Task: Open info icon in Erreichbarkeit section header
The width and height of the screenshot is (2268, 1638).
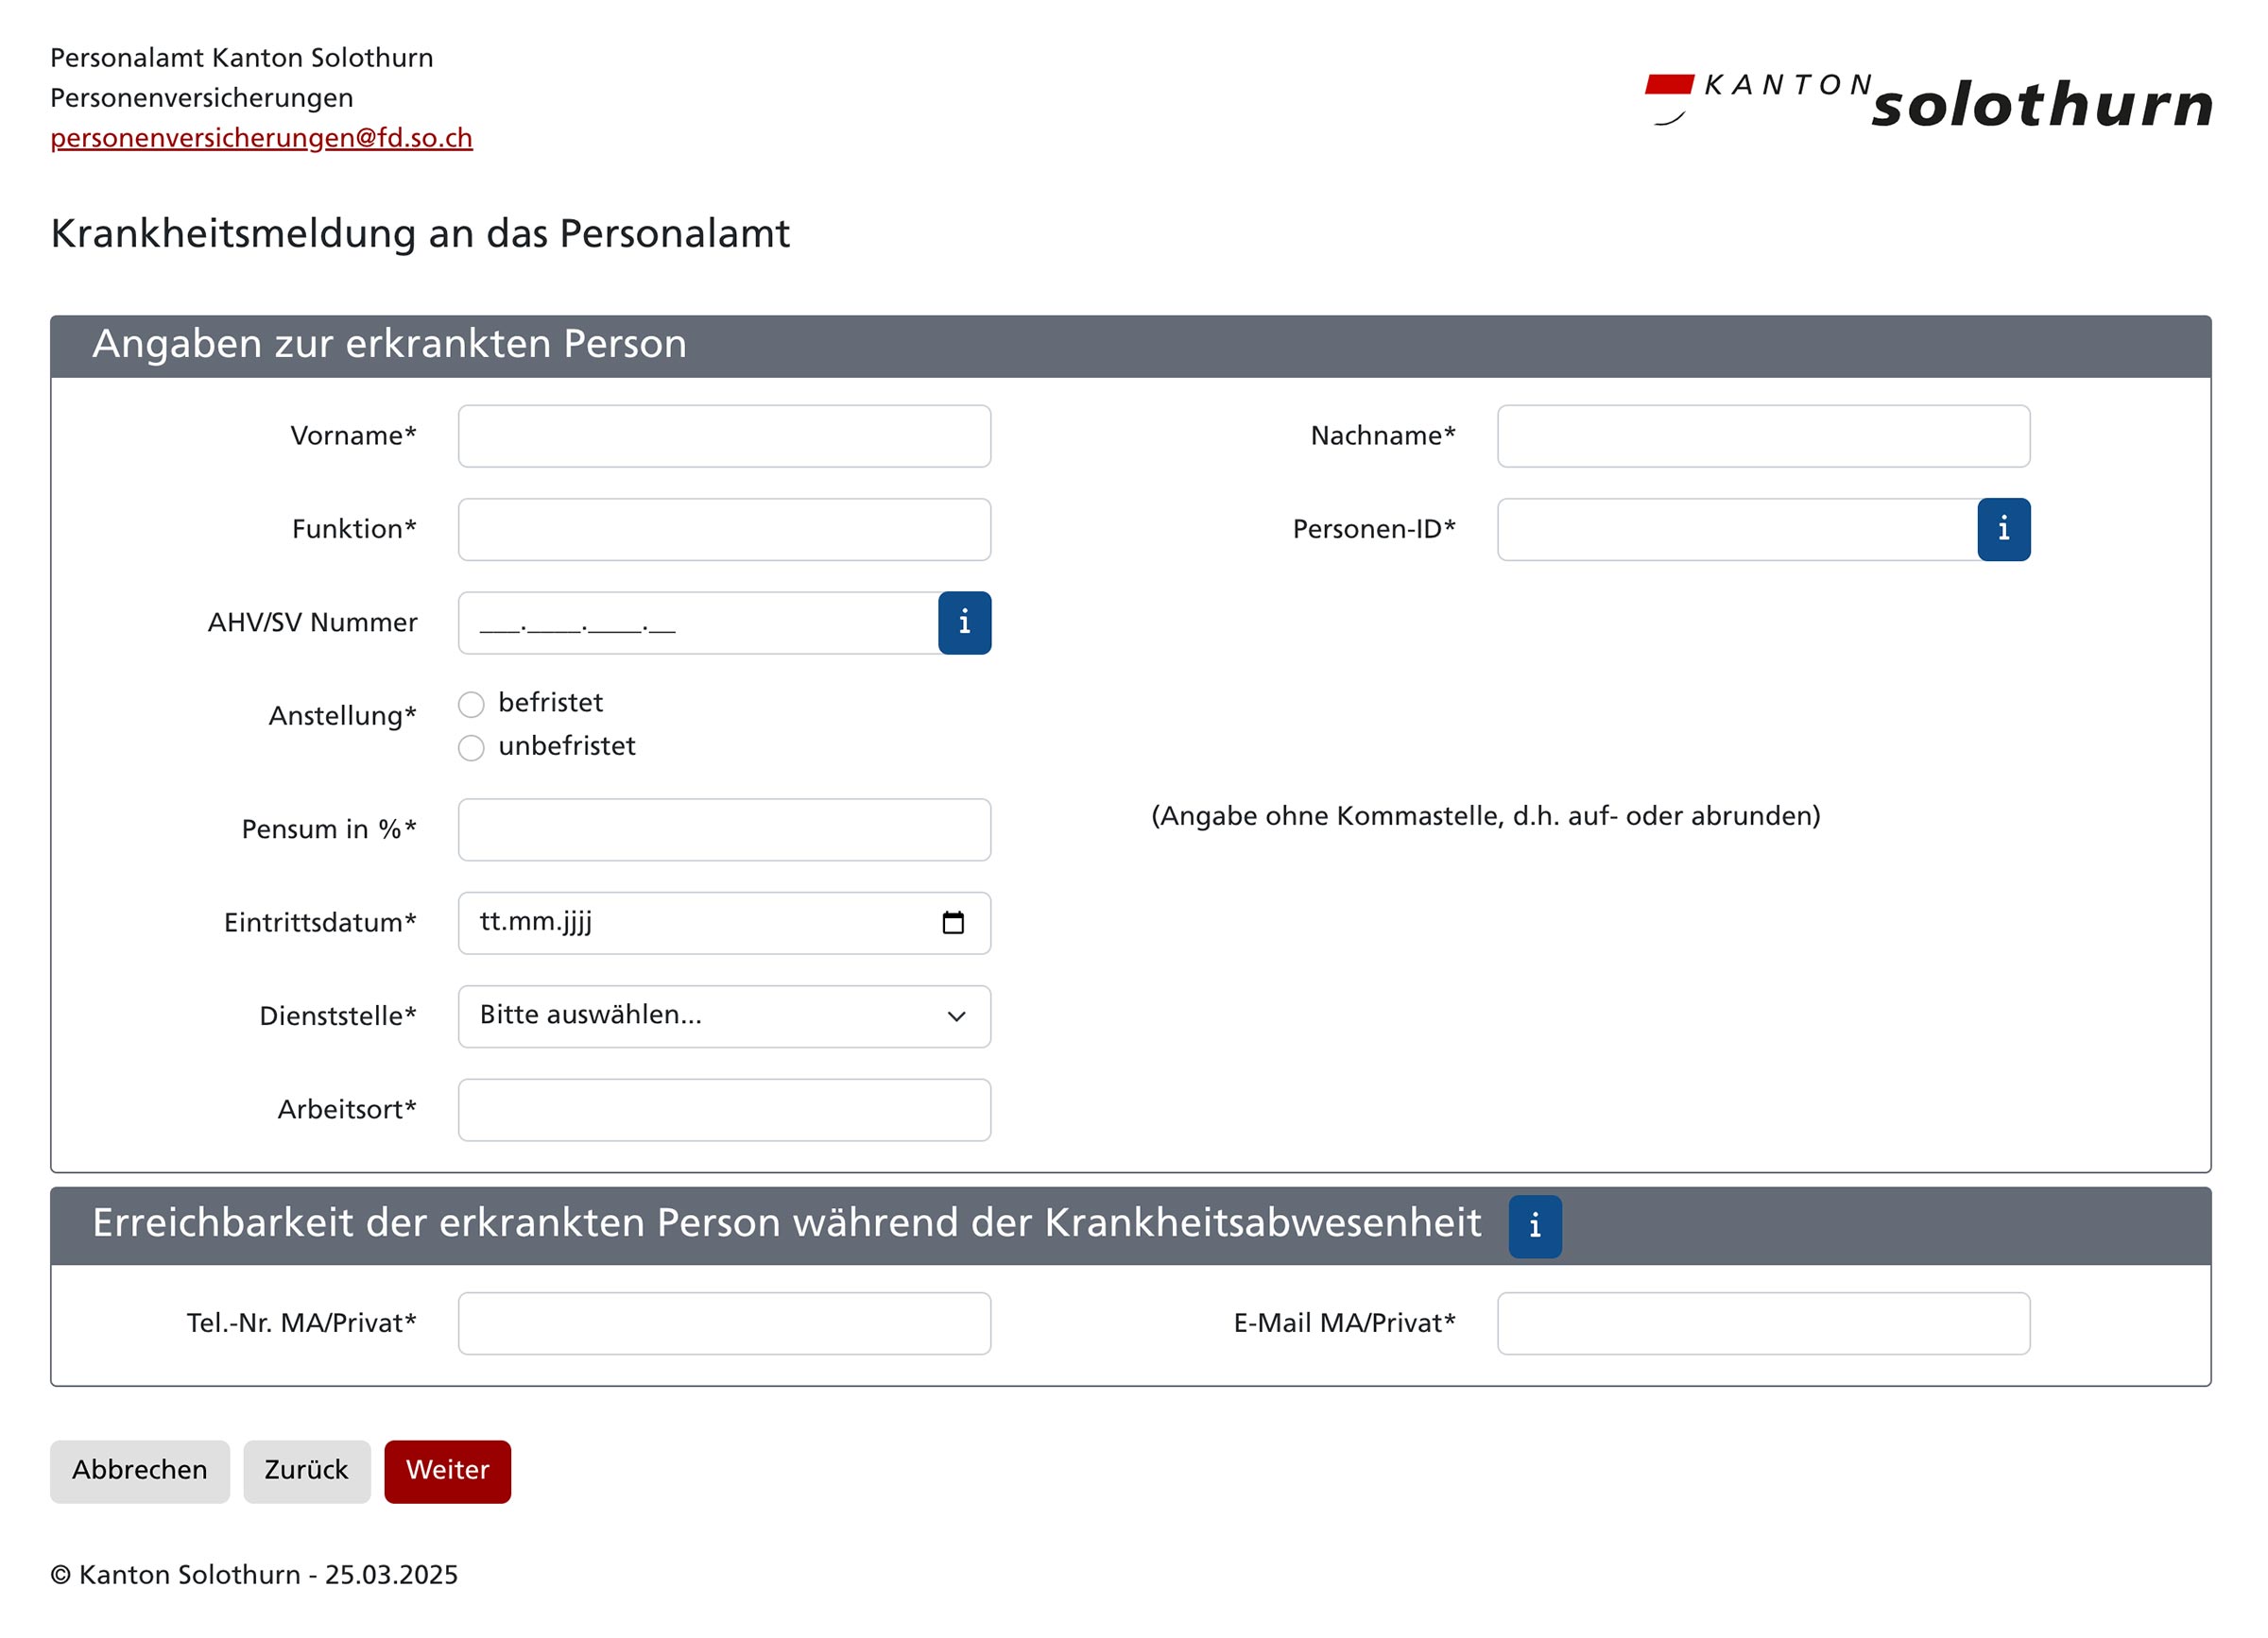Action: tap(1534, 1225)
